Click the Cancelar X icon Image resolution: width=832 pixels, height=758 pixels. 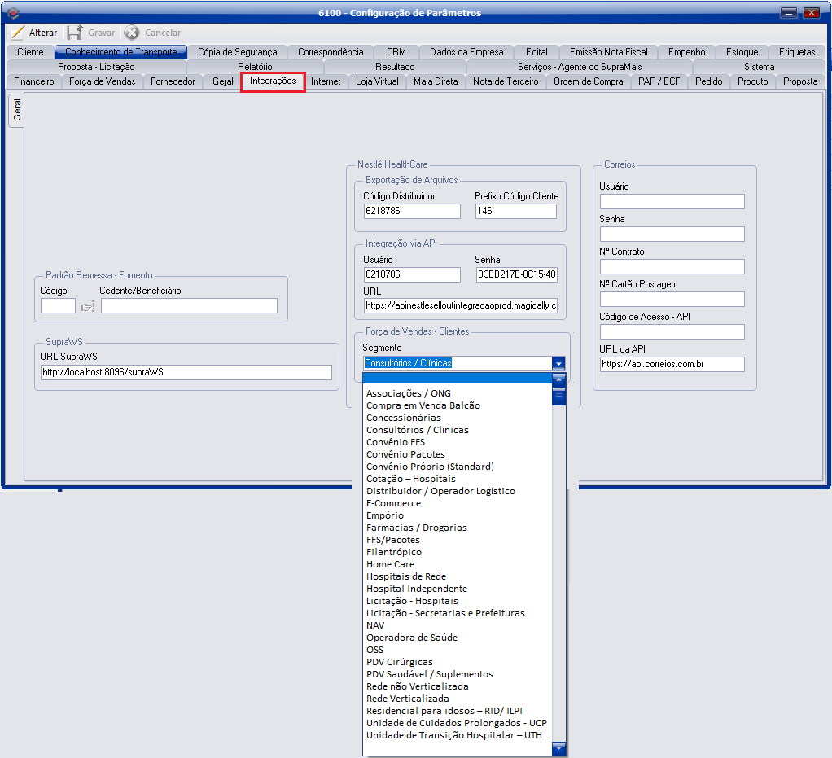coord(132,33)
